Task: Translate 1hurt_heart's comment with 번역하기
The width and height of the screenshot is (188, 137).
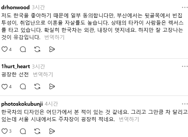Action: click(43, 74)
